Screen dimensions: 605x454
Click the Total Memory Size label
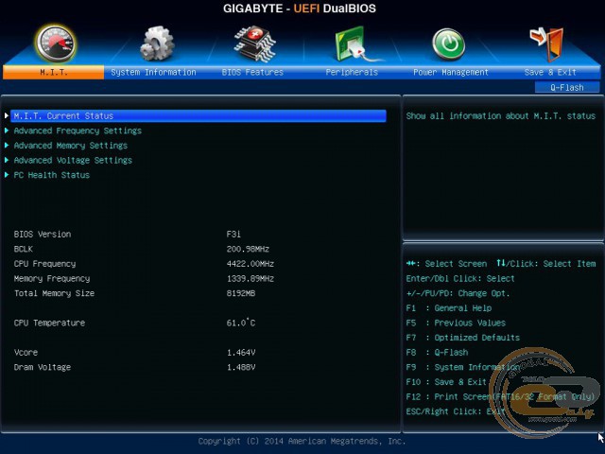pyautogui.click(x=54, y=293)
